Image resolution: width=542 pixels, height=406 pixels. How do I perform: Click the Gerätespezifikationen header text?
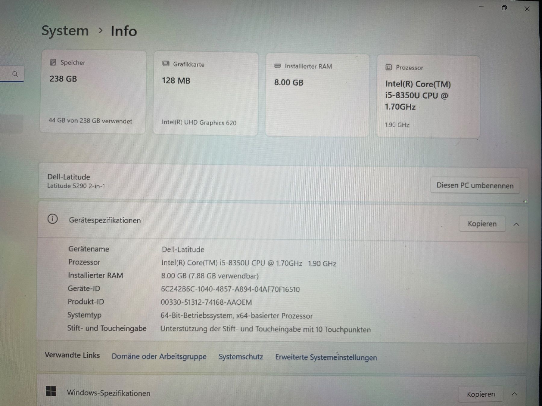pyautogui.click(x=105, y=220)
